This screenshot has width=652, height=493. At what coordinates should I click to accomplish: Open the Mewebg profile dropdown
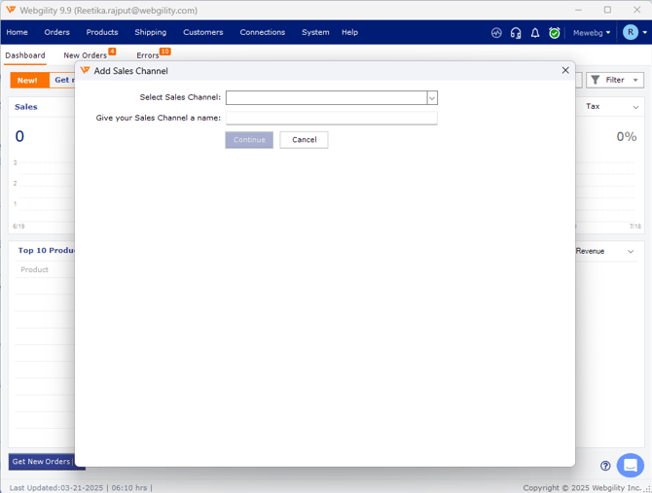point(592,33)
